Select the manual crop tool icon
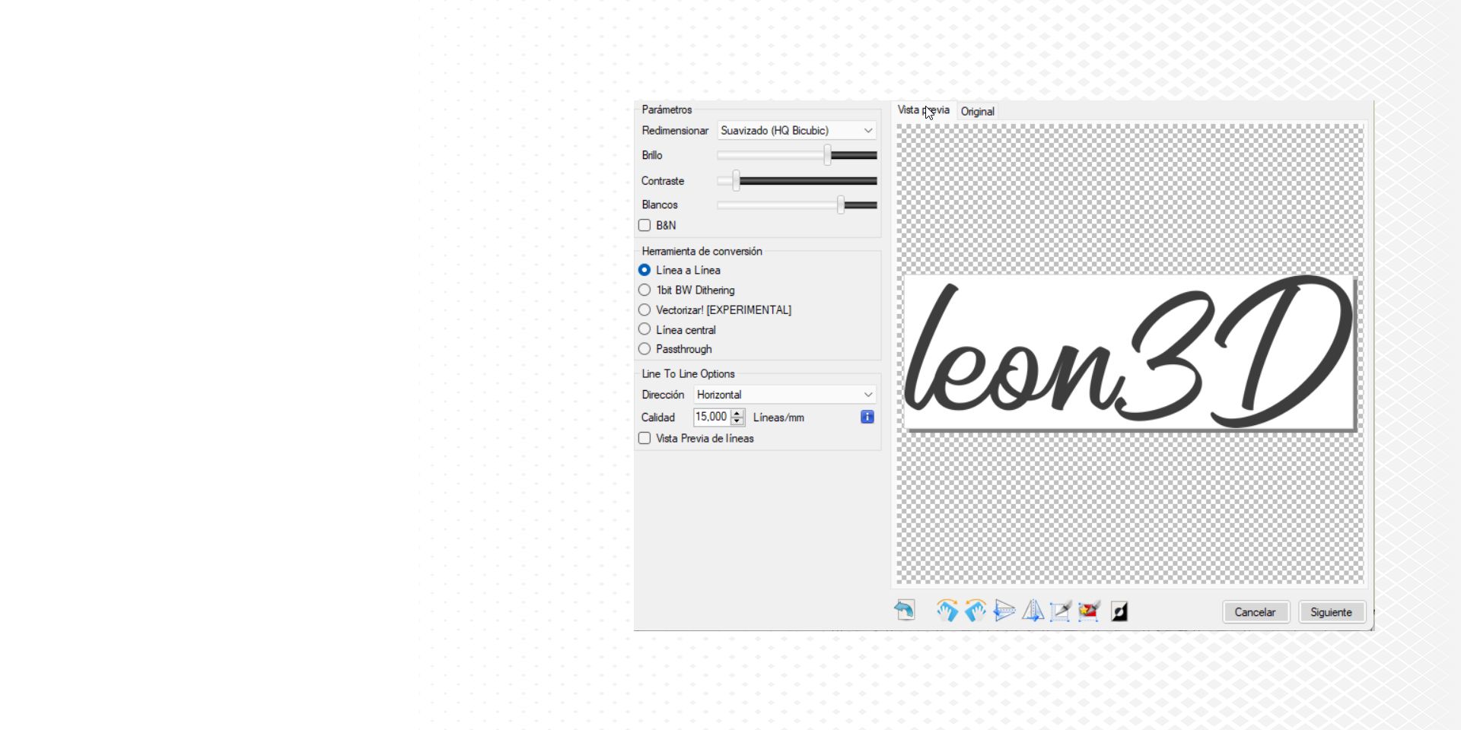1461x730 pixels. coord(1061,611)
